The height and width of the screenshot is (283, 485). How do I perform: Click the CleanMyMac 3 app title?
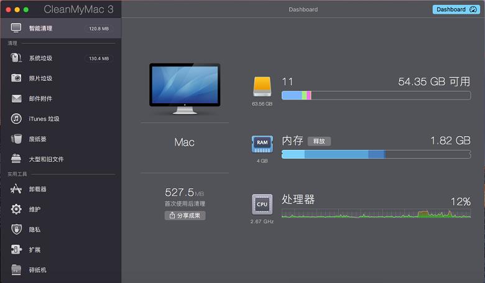[x=78, y=9]
